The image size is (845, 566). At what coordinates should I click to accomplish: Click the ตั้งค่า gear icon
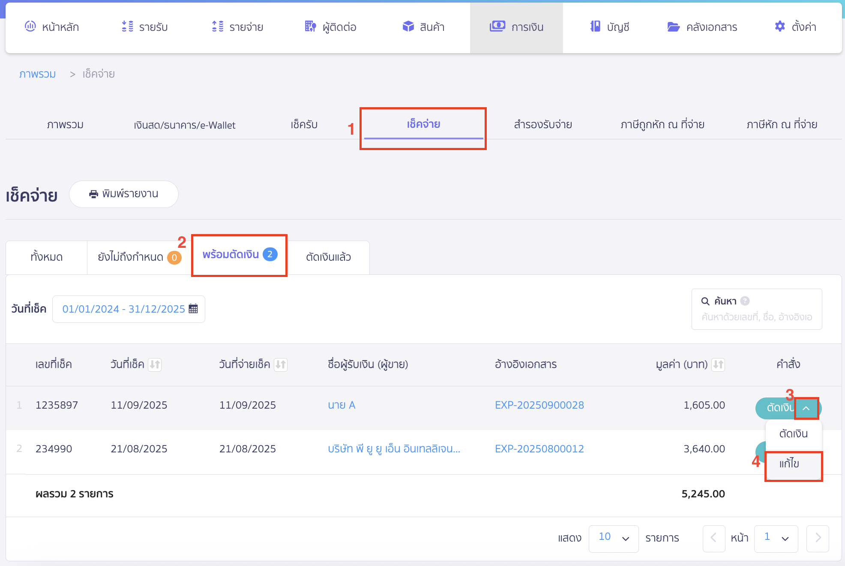[x=780, y=27]
